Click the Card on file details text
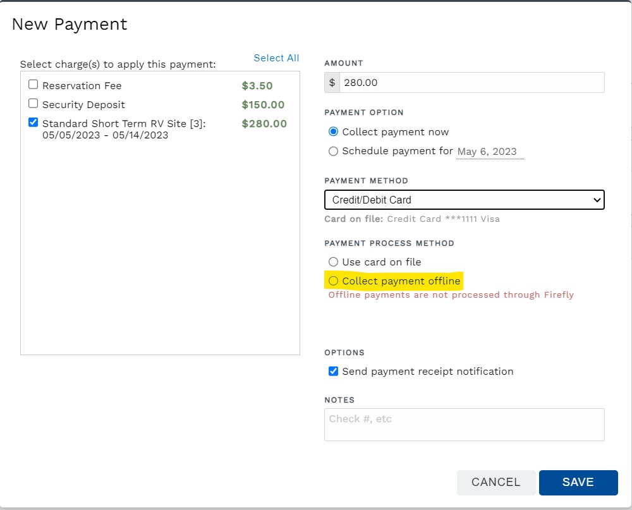 [411, 219]
